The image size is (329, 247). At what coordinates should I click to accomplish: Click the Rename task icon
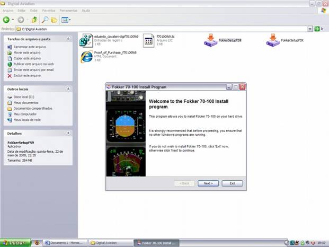click(10, 47)
